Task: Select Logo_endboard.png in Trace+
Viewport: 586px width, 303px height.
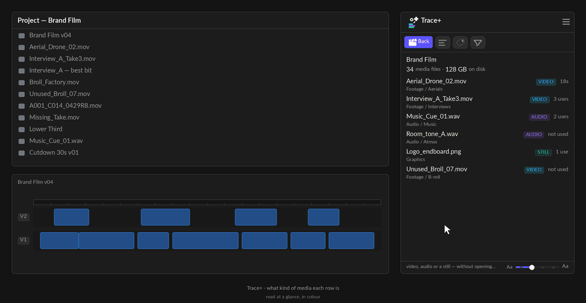Action: pyautogui.click(x=487, y=155)
